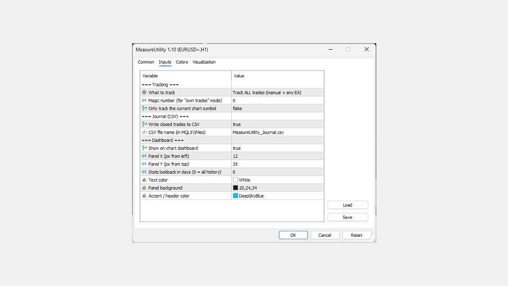Click the integer icon beside Magic number
508x286 pixels.
pyautogui.click(x=144, y=101)
